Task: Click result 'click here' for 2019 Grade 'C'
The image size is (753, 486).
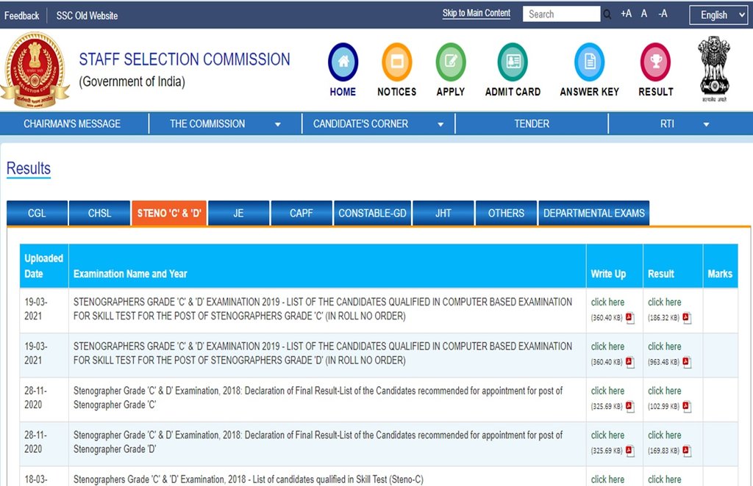Action: pos(665,302)
